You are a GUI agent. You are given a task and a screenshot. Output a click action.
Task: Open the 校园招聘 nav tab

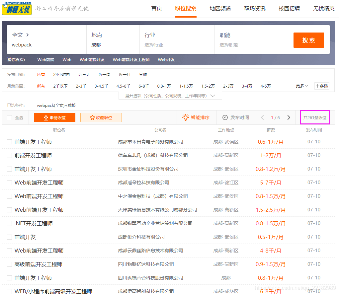point(289,9)
